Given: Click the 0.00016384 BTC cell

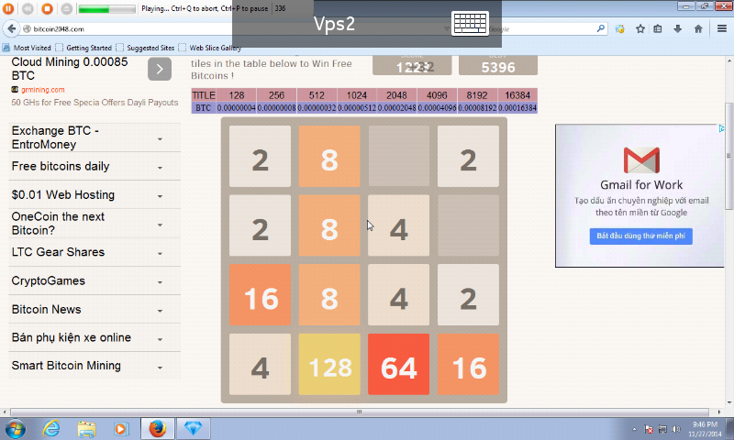Looking at the screenshot, I should coord(517,108).
